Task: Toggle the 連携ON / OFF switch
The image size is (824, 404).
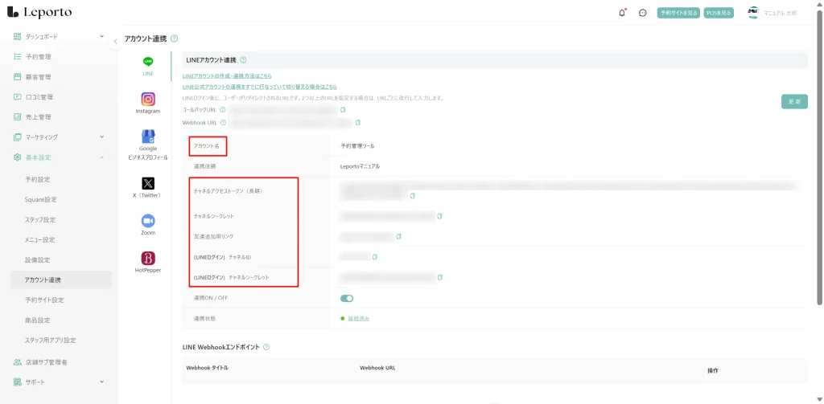Action: tap(347, 298)
